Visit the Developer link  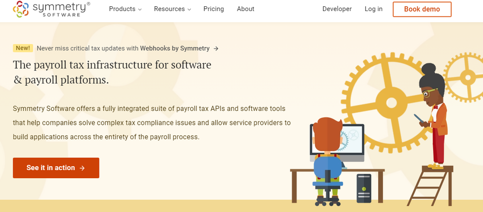click(337, 9)
